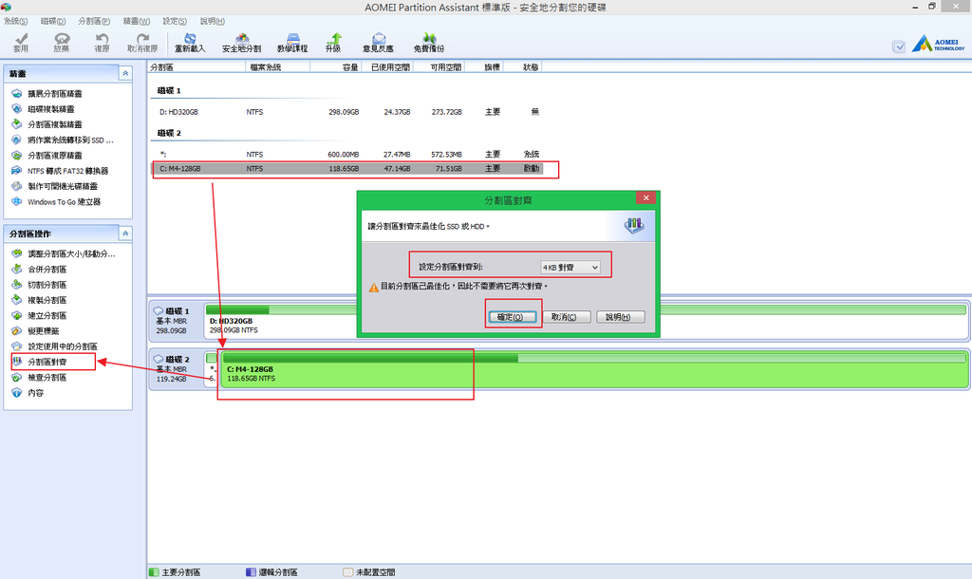Choose the 合併分割區 operation icon
This screenshot has height=579, width=972.
[x=17, y=269]
